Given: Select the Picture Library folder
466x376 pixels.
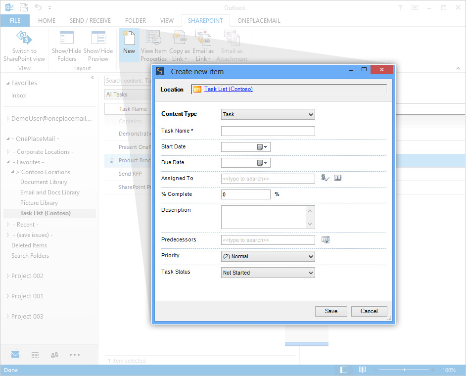Looking at the screenshot, I should click(x=39, y=203).
